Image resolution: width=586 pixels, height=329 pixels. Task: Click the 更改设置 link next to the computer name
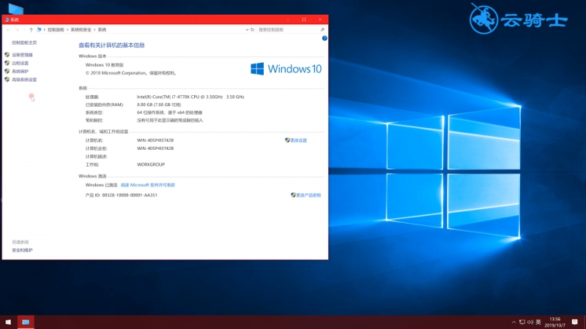299,140
